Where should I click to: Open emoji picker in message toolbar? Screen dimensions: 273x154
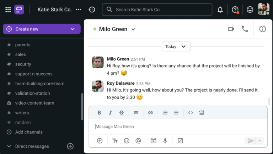(127, 141)
